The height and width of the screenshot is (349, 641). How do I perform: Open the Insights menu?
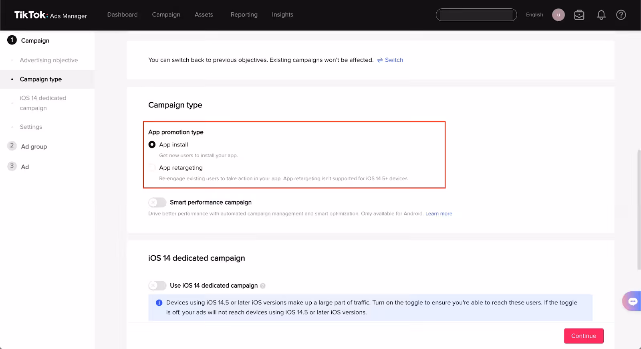282,14
